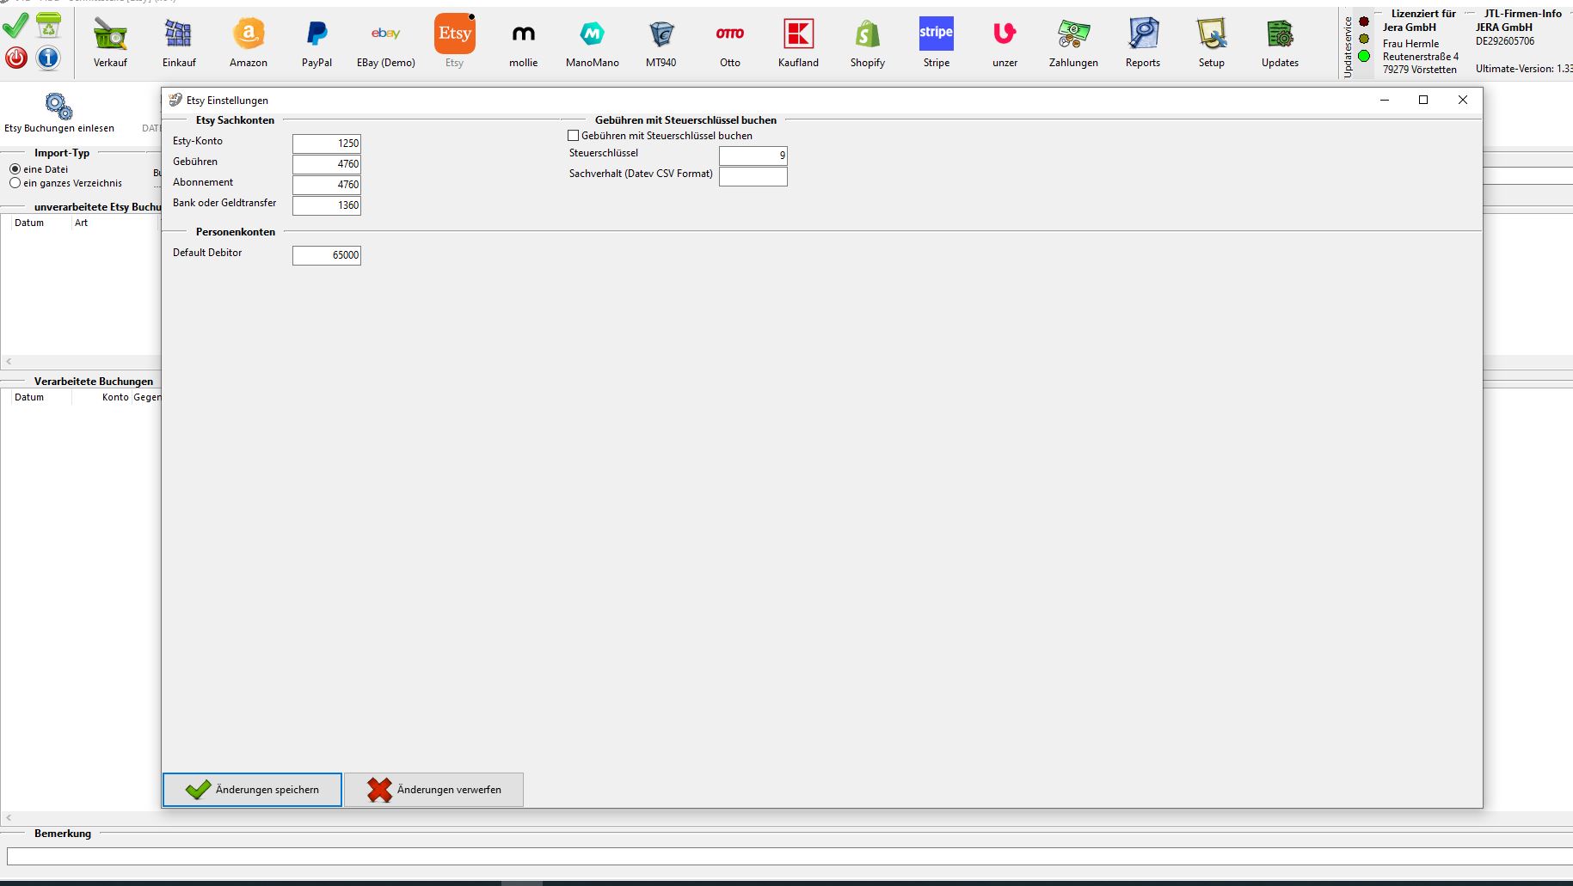Enable Gebühren mit Steuerschlüssel buchen checkbox
The height and width of the screenshot is (886, 1573).
(x=574, y=136)
